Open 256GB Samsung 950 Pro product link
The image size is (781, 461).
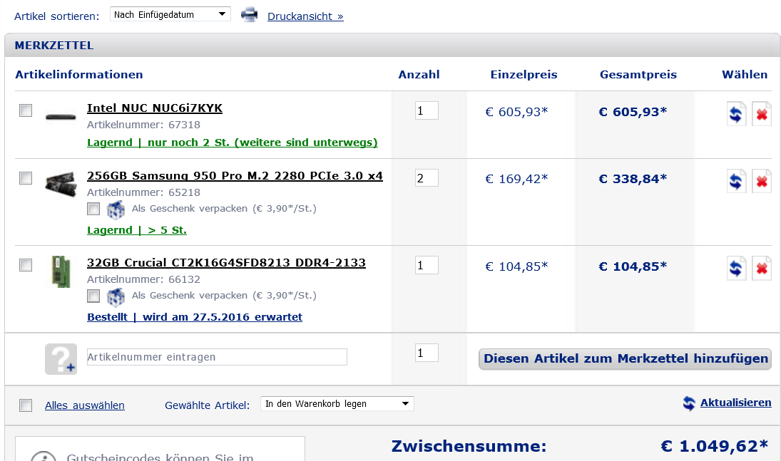[235, 176]
